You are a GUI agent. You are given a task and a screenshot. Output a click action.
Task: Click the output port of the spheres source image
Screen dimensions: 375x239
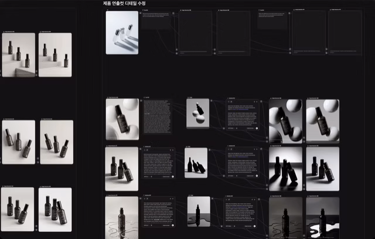[x=141, y=101]
